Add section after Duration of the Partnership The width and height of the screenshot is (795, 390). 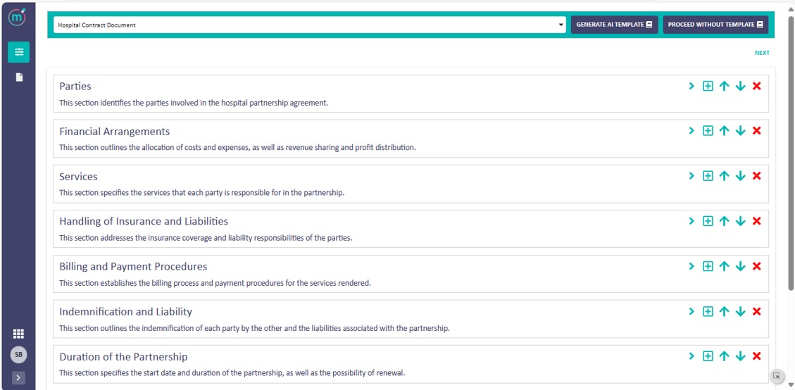coord(708,356)
